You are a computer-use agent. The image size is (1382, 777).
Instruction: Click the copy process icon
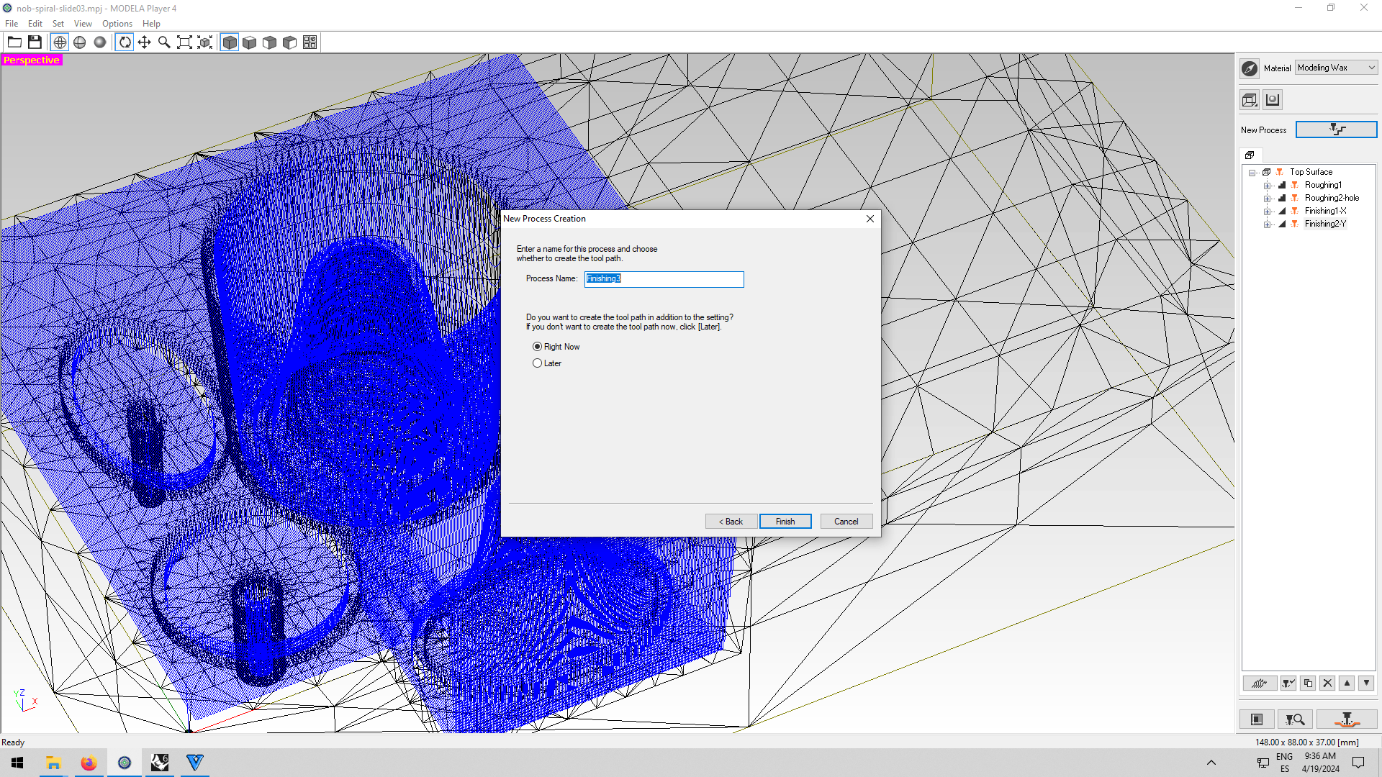point(1308,683)
